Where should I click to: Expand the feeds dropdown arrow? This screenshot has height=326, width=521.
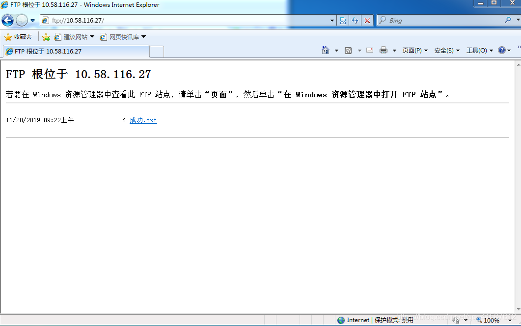359,51
